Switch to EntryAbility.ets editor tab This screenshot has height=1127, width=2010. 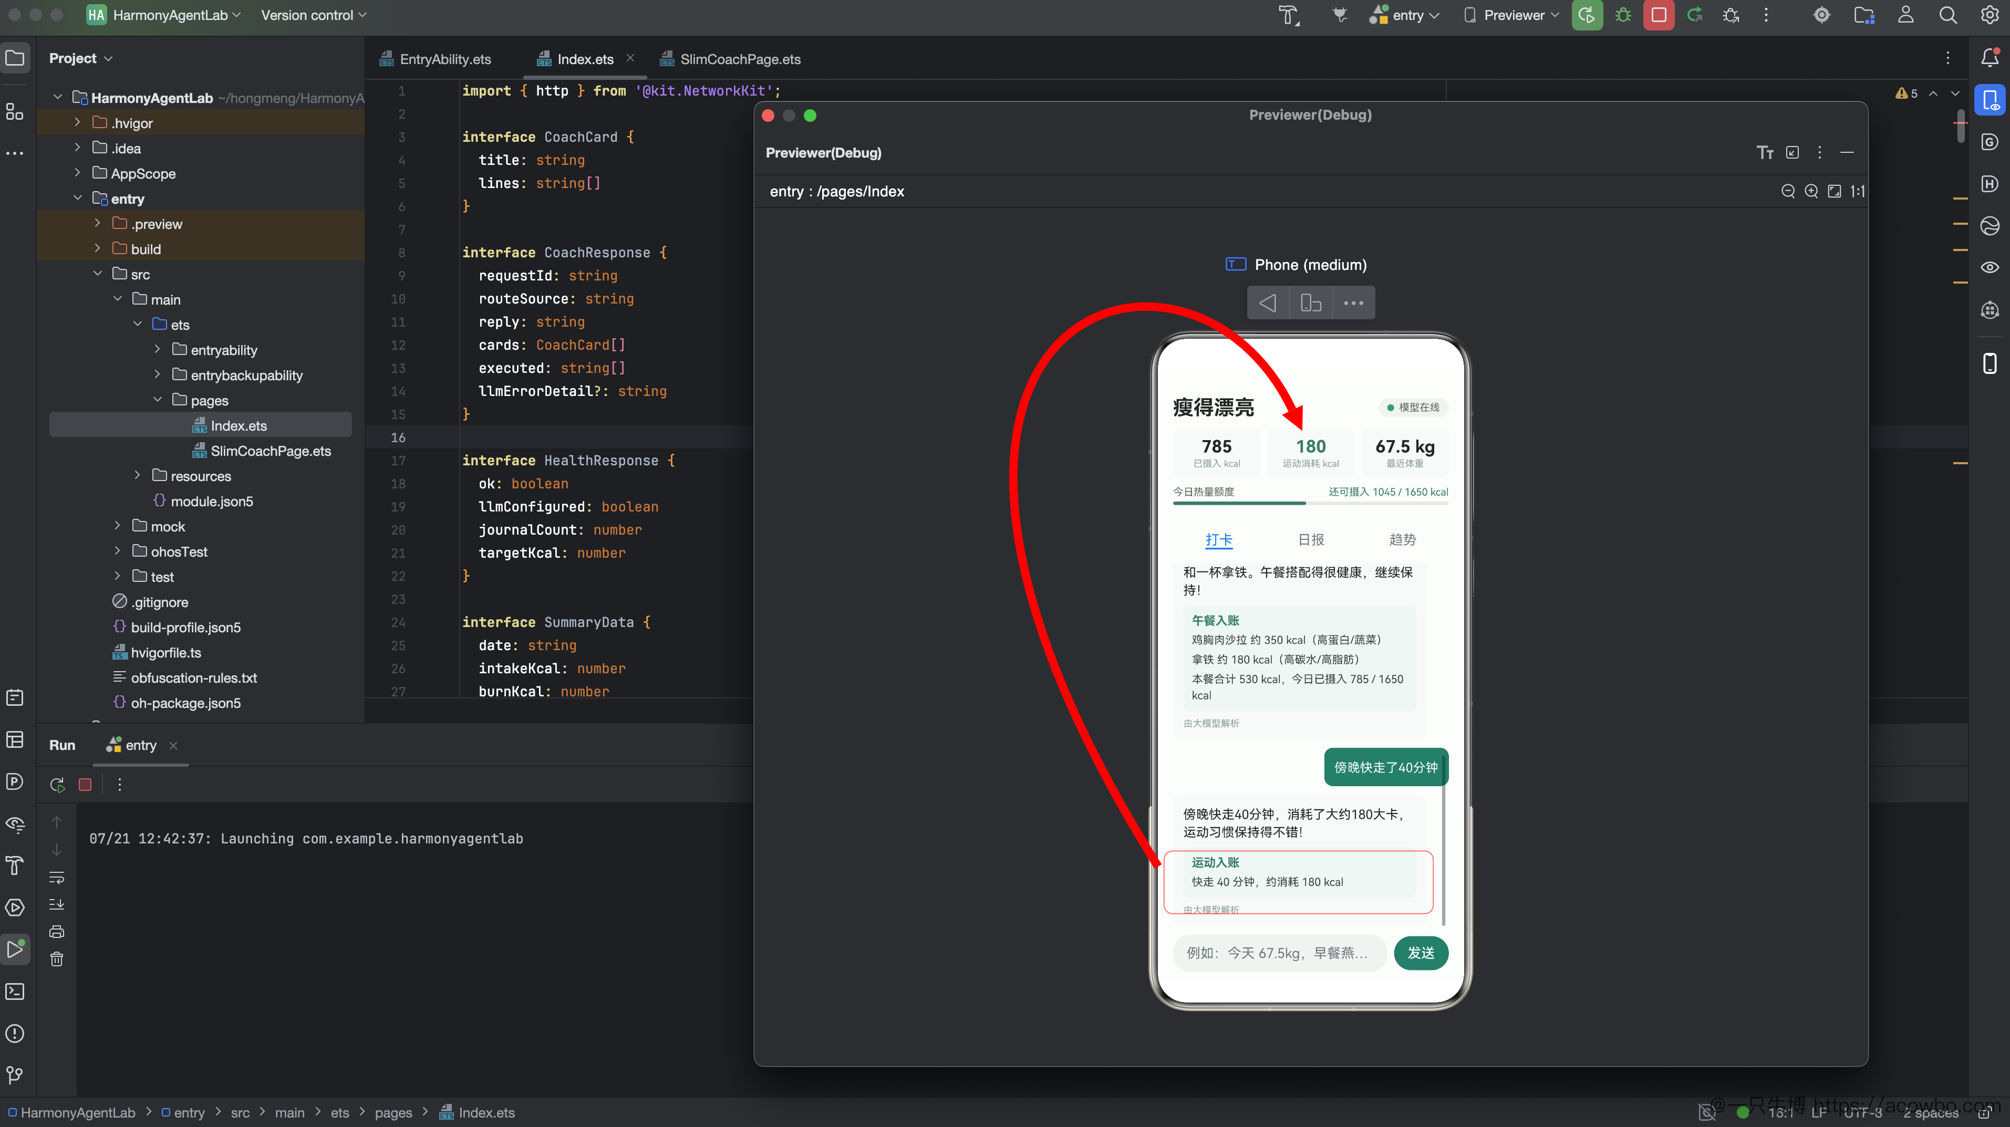tap(436, 59)
